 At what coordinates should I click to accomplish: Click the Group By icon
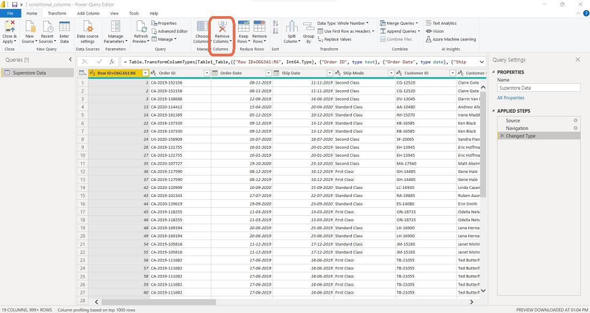pyautogui.click(x=308, y=27)
